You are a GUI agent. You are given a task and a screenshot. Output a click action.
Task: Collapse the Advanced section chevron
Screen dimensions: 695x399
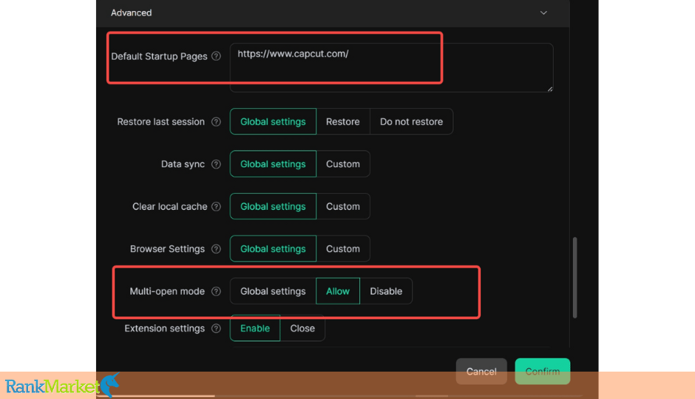point(543,13)
